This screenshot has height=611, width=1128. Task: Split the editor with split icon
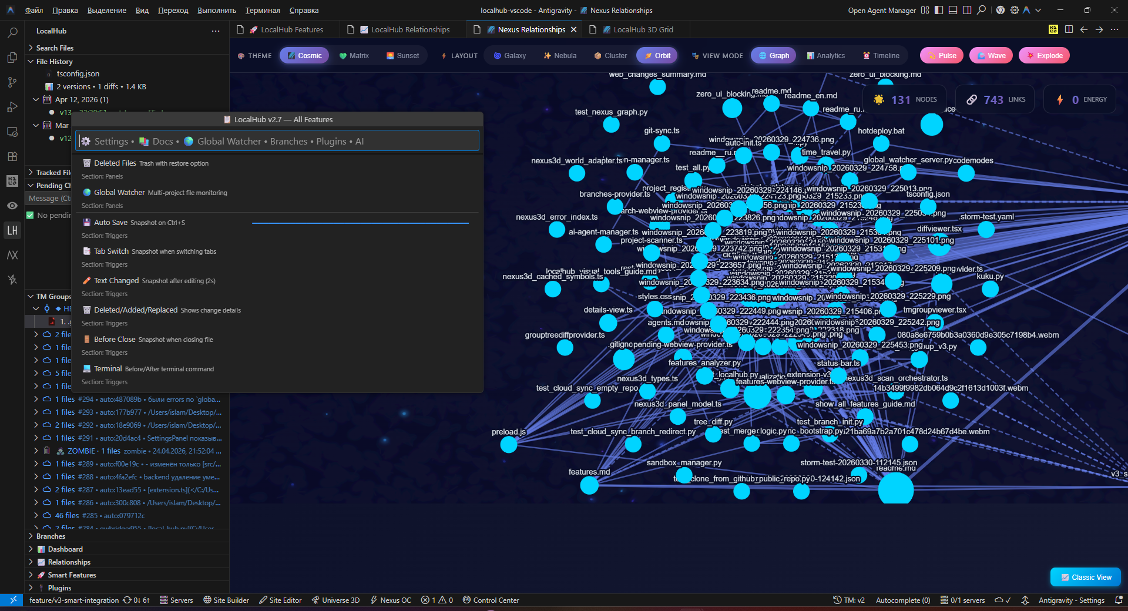[x=1069, y=29]
